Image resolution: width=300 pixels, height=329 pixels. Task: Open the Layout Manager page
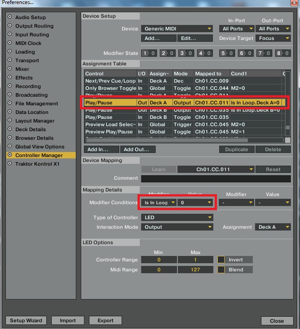[35, 120]
